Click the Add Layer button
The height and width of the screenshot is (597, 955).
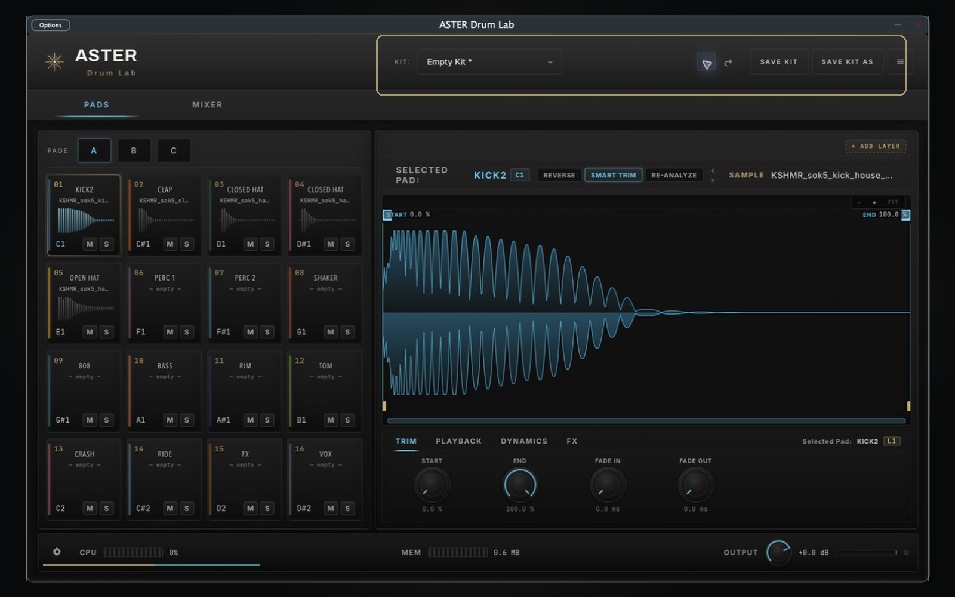coord(876,146)
